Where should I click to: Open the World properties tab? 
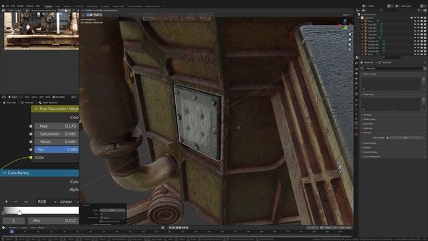tap(356, 88)
